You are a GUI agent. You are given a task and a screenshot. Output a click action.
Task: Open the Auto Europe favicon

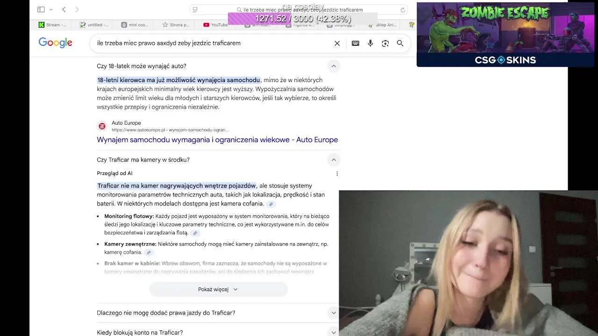[102, 126]
